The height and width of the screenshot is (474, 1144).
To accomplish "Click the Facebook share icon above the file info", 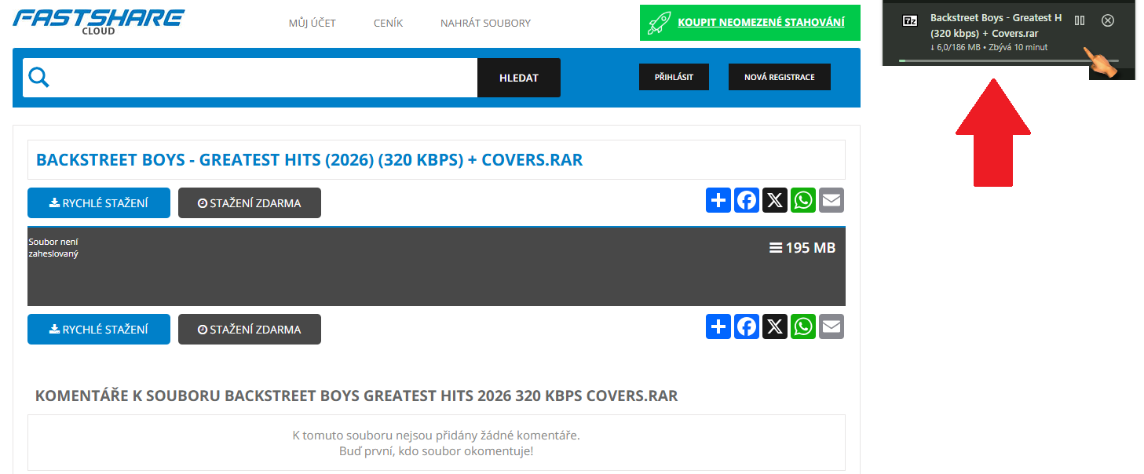I will tap(747, 200).
